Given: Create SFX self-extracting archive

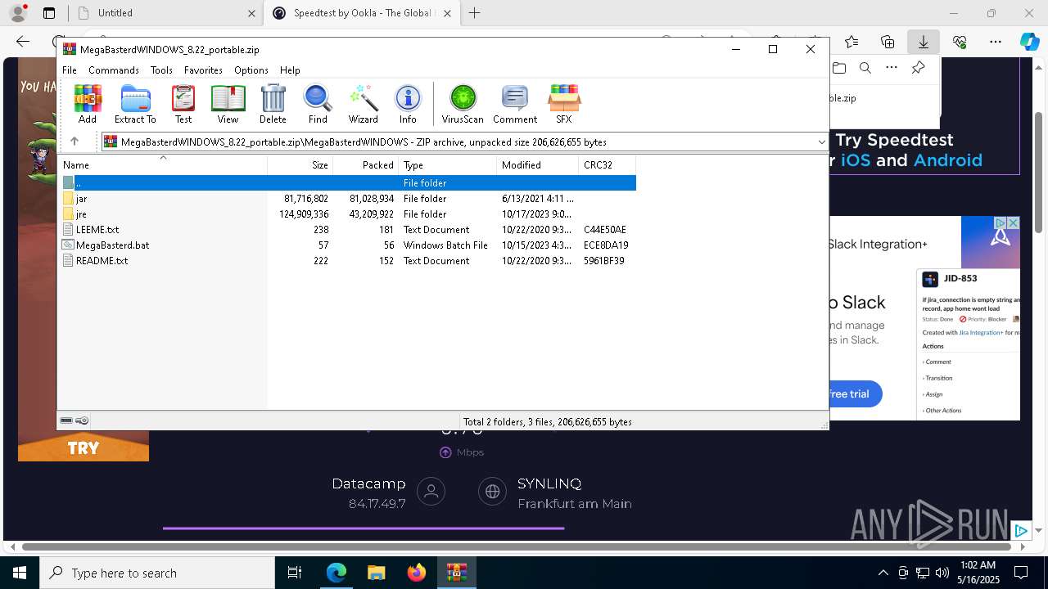Looking at the screenshot, I should [564, 104].
